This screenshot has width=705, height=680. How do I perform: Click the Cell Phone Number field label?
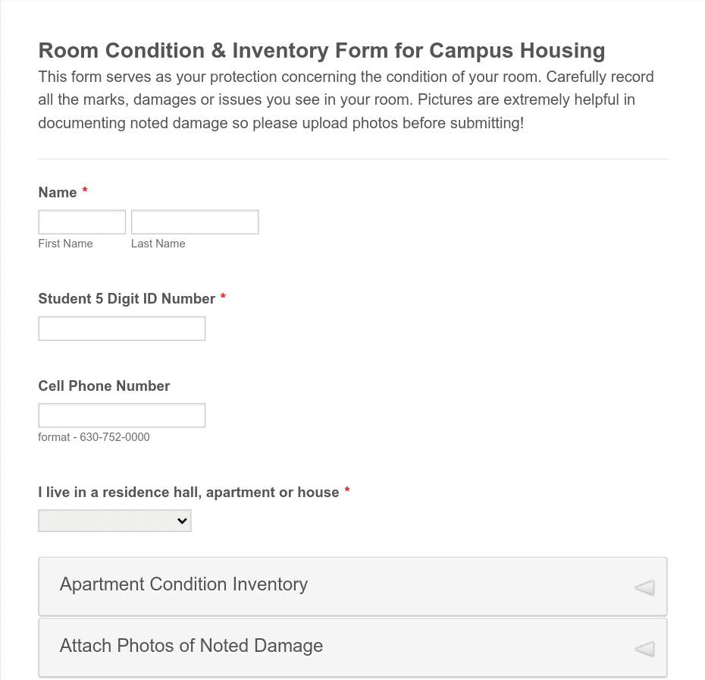(104, 386)
